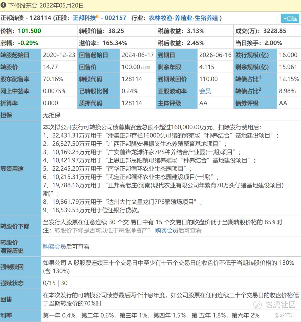Click the 税后收益 value 2.45%

tap(196, 43)
